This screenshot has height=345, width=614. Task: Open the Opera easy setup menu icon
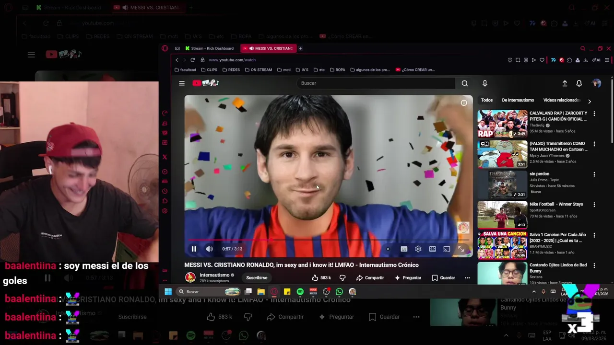[607, 60]
